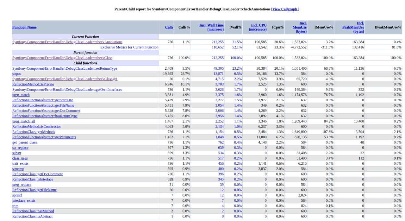This screenshot has height=221, width=405.
Task: Open current function DebugClassLoader::checkAnnotations link
Action: tap(67, 42)
